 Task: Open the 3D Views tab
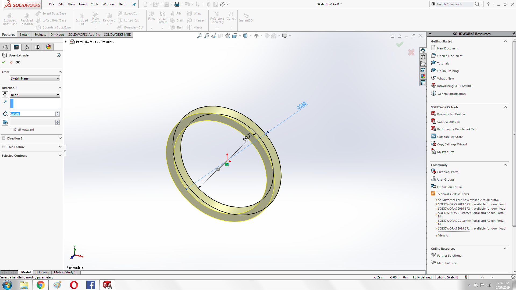coord(42,272)
